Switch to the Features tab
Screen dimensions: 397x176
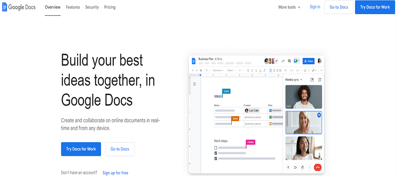(x=73, y=7)
